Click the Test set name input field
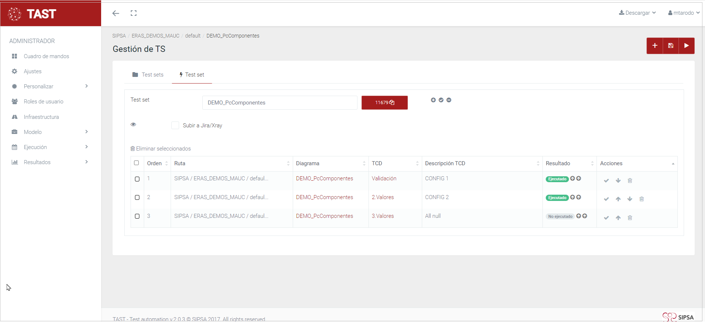This screenshot has width=705, height=322. tap(279, 103)
